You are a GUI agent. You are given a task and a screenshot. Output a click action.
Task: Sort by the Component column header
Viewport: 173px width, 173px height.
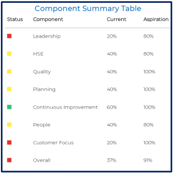click(48, 19)
